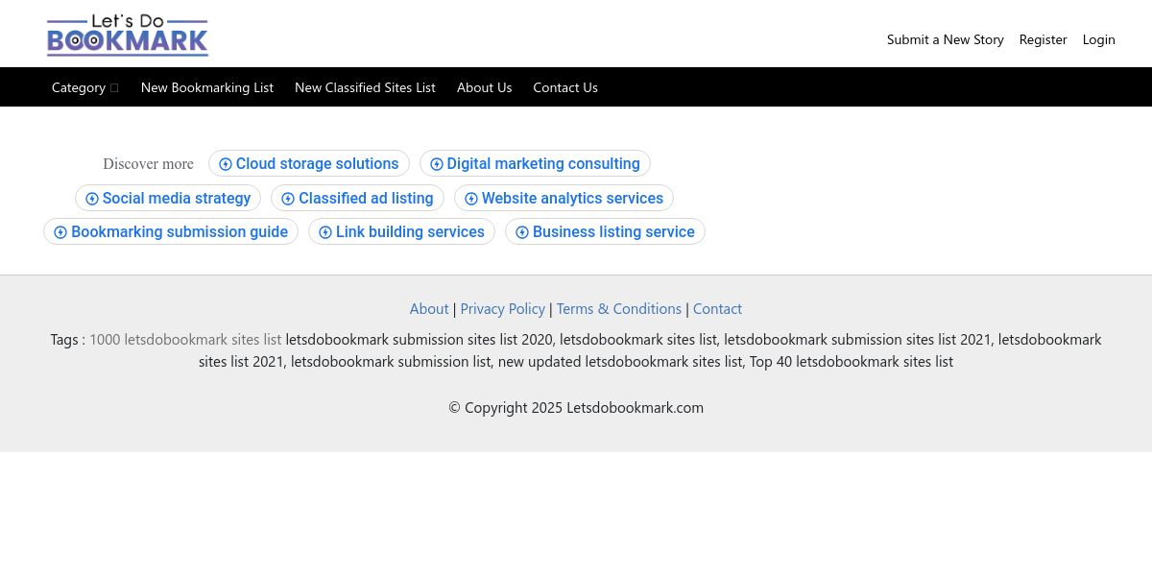Click the plus icon beside Bookmarking submission guide
The width and height of the screenshot is (1152, 576).
60,232
